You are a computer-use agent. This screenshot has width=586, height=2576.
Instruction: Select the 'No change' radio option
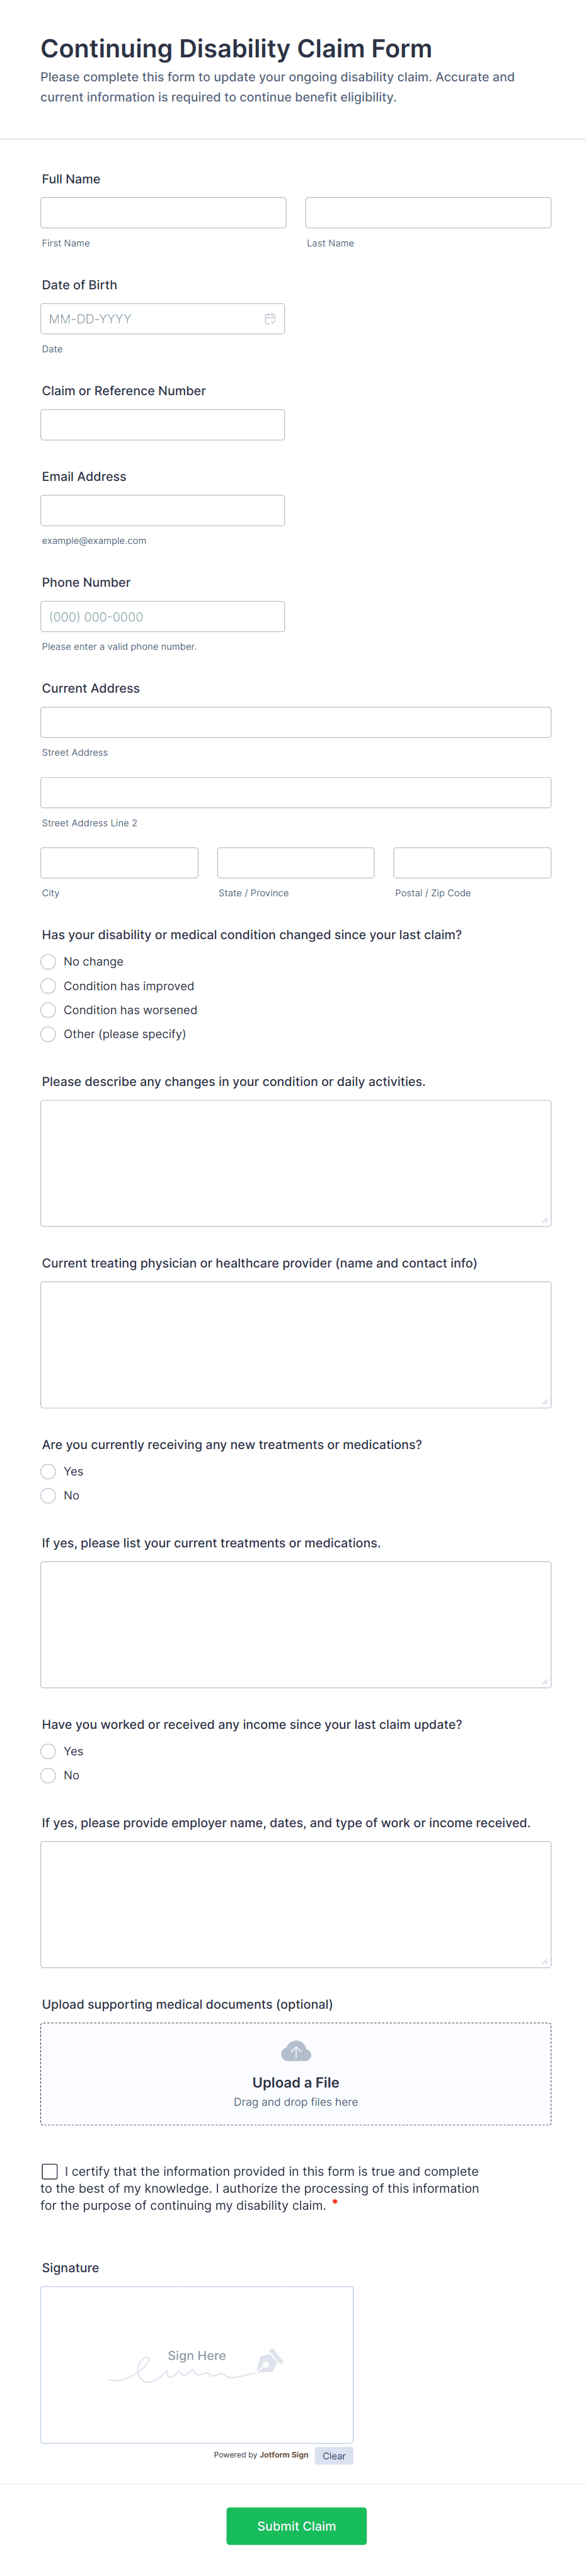[x=48, y=962]
